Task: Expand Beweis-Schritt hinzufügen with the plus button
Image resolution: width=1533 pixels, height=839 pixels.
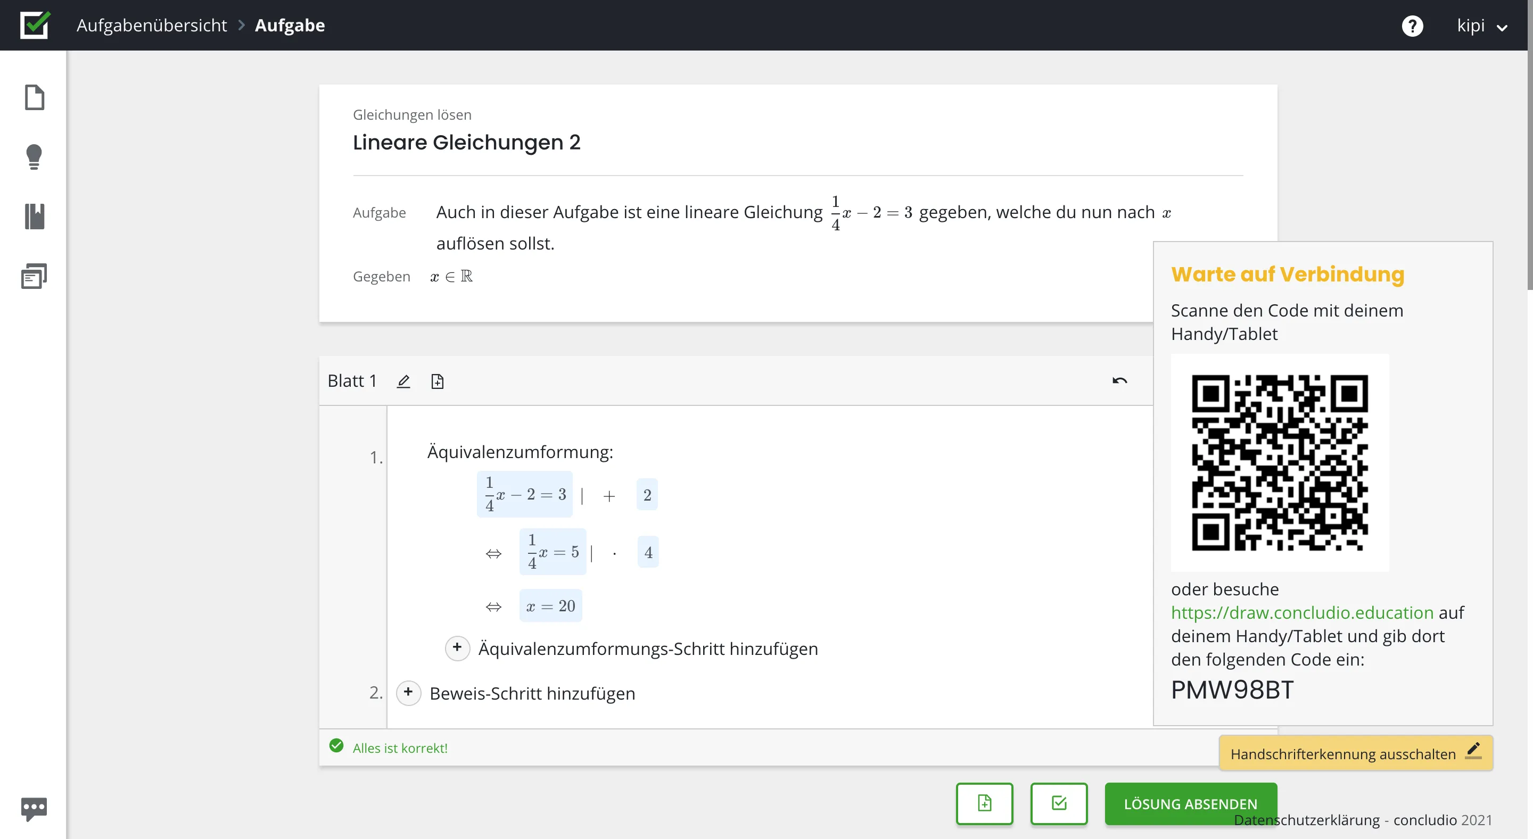Action: 409,693
